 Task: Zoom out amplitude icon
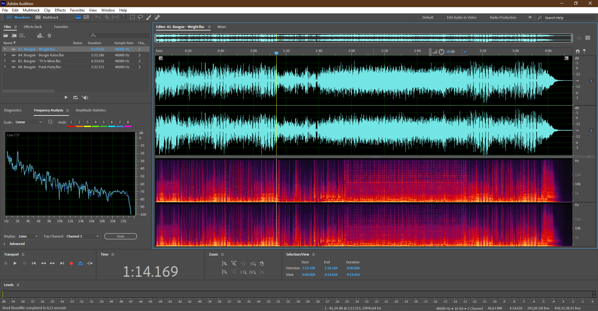(x=224, y=272)
